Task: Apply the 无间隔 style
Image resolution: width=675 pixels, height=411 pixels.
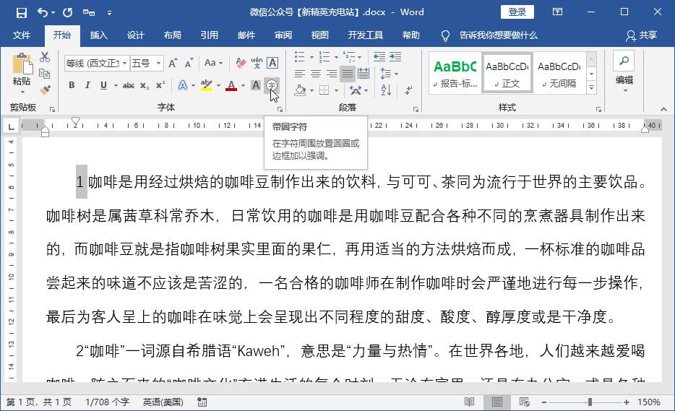Action: (x=559, y=73)
